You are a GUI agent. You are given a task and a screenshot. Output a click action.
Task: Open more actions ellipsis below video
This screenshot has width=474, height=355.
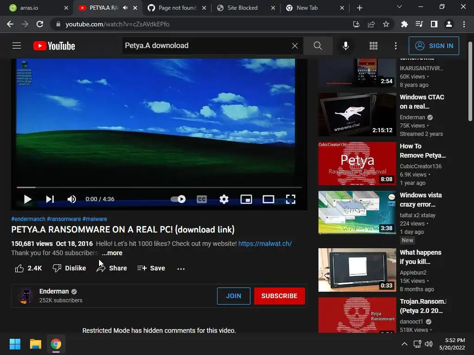(x=181, y=269)
